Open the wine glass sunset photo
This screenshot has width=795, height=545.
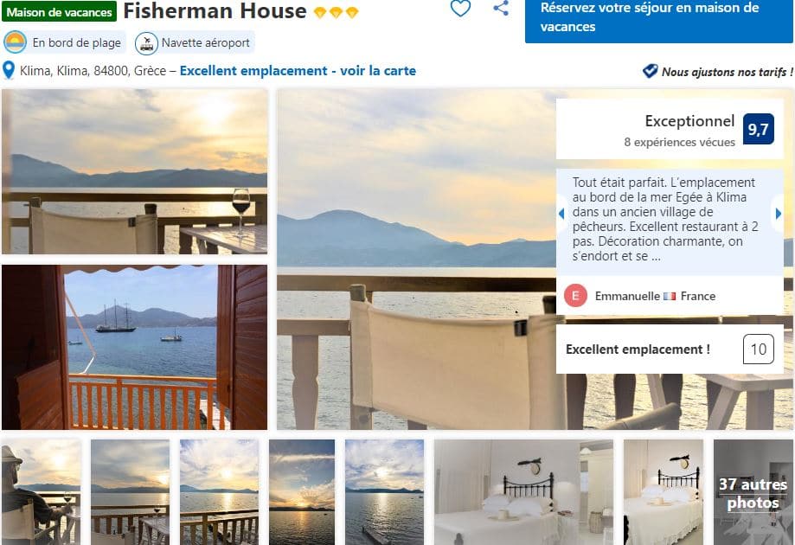click(134, 171)
